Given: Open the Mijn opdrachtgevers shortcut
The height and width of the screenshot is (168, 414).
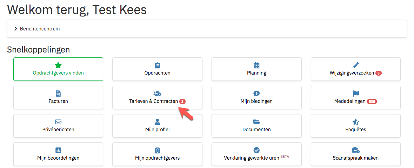Looking at the screenshot, I should (158, 154).
